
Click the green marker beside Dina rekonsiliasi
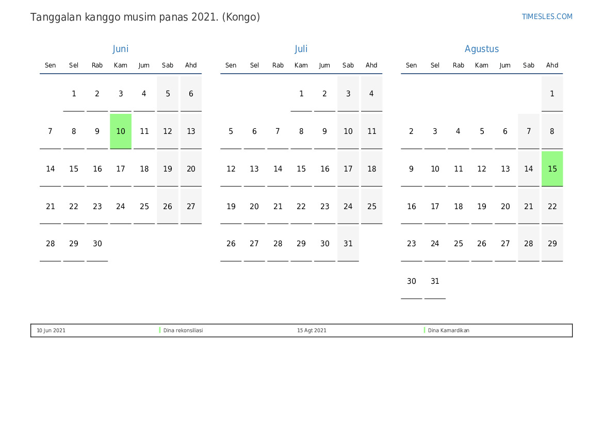[x=160, y=330]
